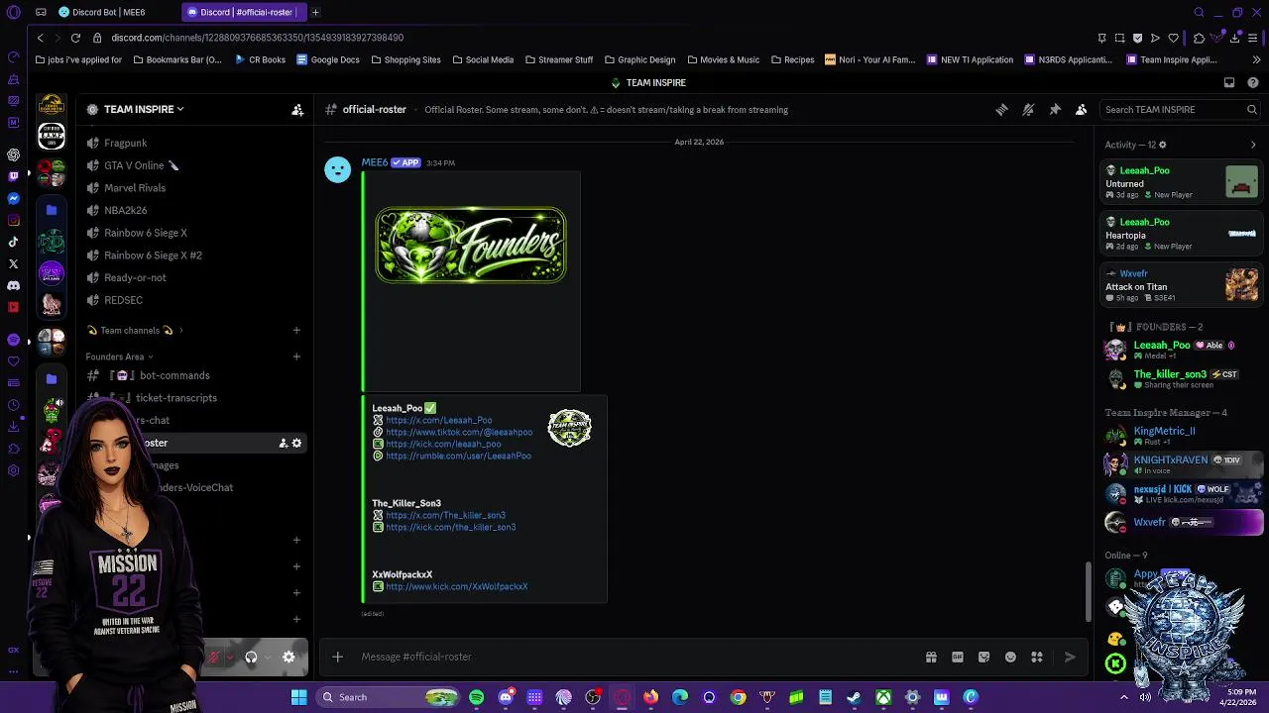
Task: Open the Founders banner image
Action: coord(471,246)
